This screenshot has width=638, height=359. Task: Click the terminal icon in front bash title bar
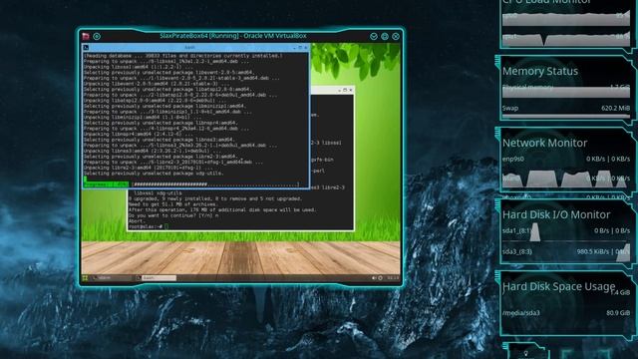point(86,47)
